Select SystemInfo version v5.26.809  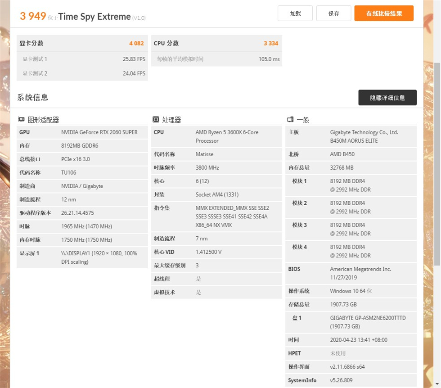coord(341,380)
